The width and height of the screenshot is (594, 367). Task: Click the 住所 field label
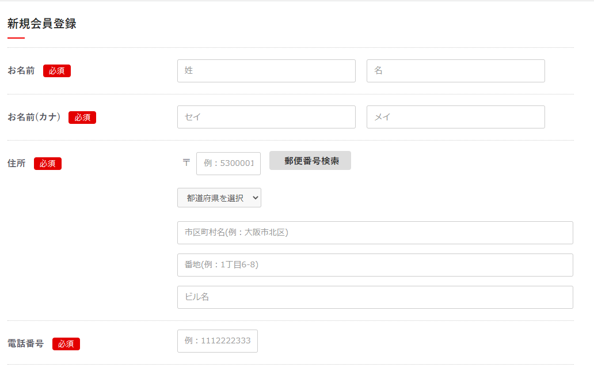coord(17,164)
